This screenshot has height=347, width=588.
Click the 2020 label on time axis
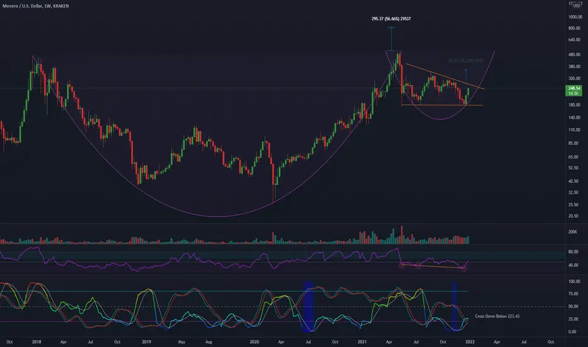point(254,342)
